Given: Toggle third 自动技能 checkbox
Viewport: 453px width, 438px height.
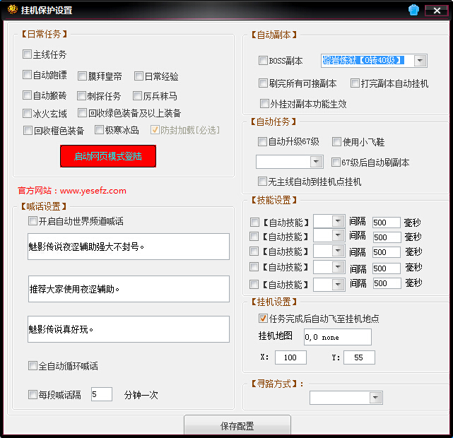Looking at the screenshot, I should point(254,251).
